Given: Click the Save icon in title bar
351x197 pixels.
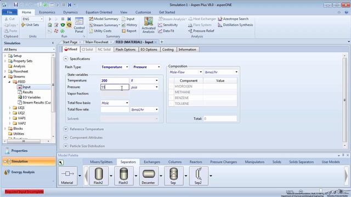Looking at the screenshot, I should tap(15, 4).
